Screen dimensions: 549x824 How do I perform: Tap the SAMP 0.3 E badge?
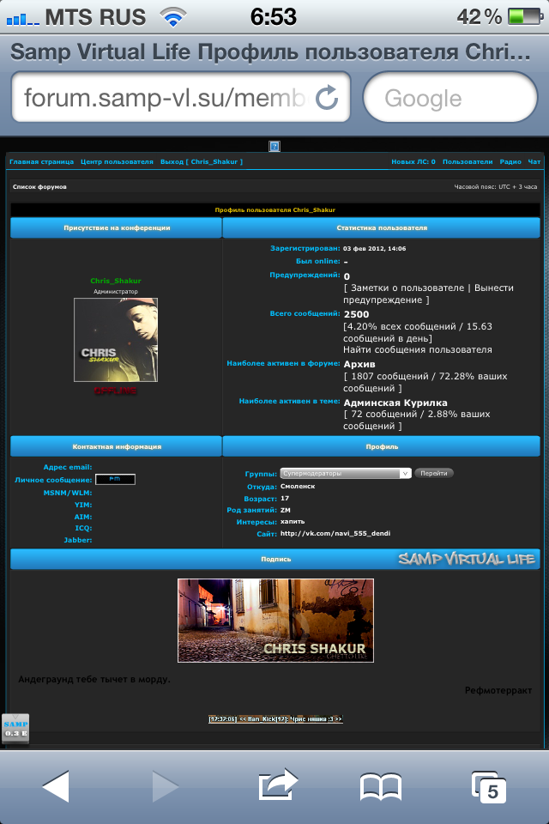click(x=15, y=729)
